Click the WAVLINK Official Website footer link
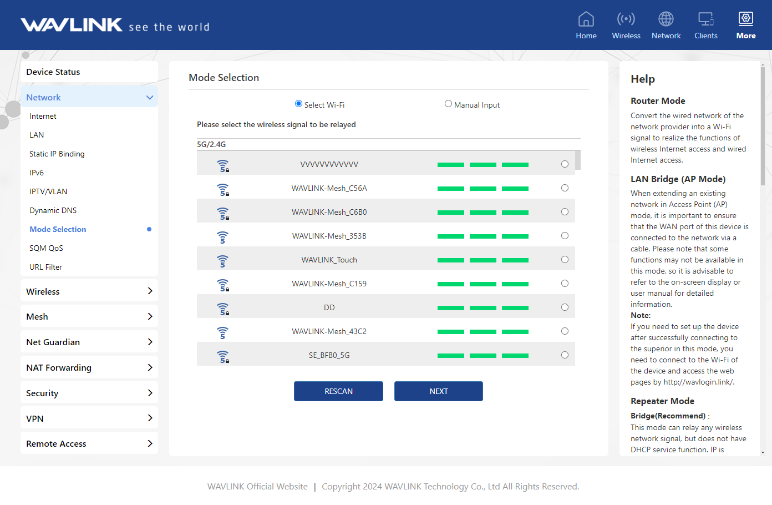The height and width of the screenshot is (505, 772). click(257, 487)
